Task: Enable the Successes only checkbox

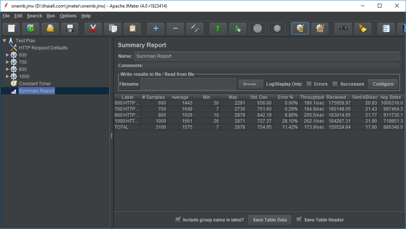Action: coord(335,84)
